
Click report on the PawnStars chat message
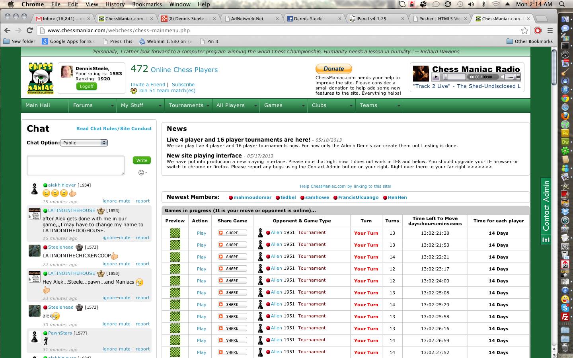tap(142, 349)
